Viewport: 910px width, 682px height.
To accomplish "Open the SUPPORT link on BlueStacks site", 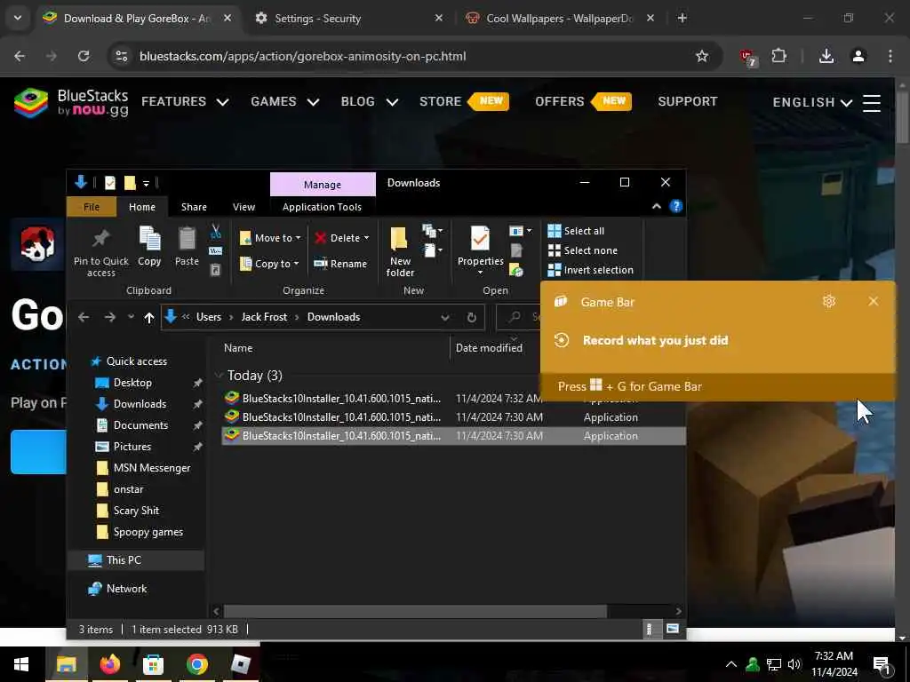I will (x=688, y=101).
